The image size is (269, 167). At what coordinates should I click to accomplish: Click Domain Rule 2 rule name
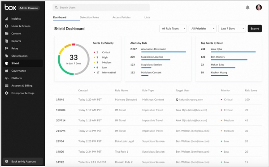[x=124, y=162]
